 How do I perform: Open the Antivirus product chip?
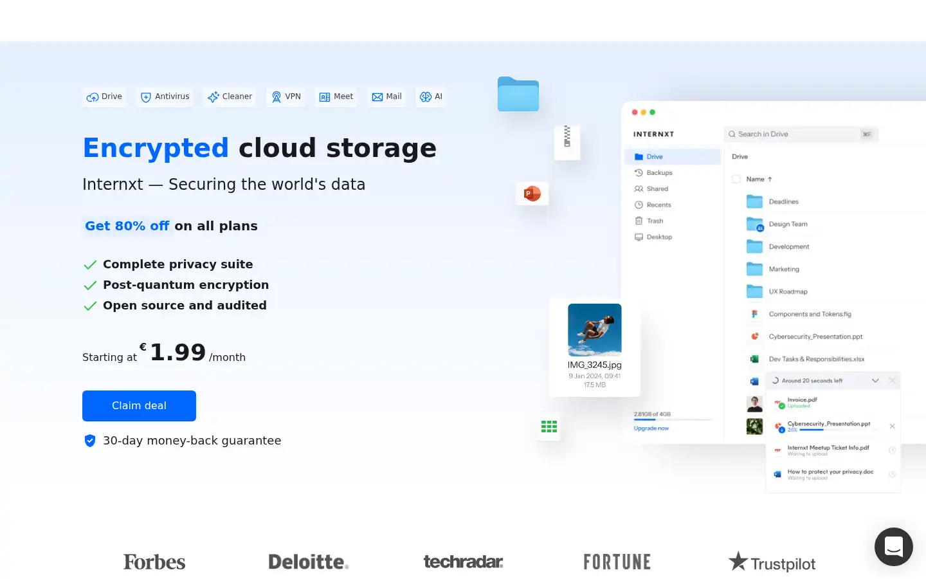165,97
